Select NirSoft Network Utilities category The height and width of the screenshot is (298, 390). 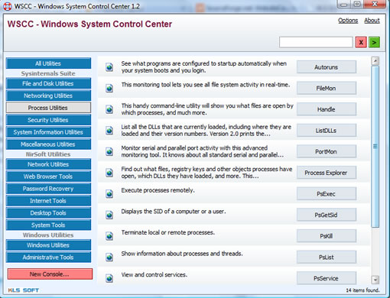(48, 164)
